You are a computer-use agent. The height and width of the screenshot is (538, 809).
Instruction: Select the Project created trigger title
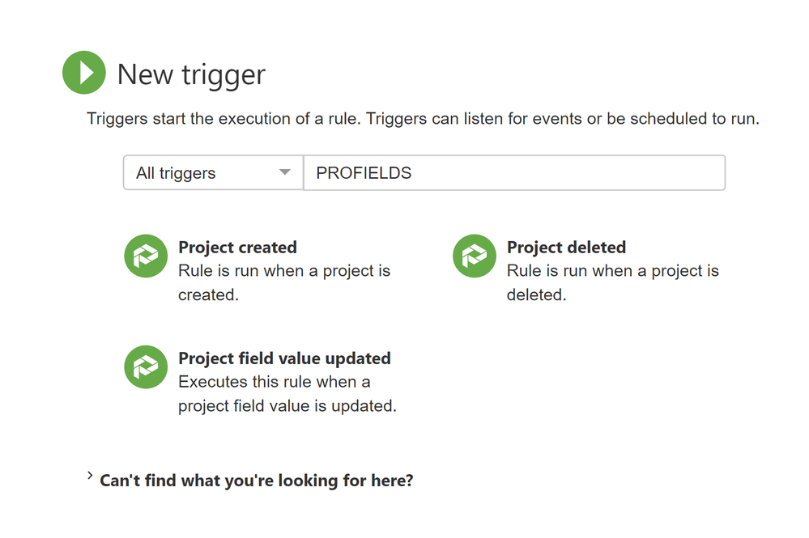pyautogui.click(x=237, y=248)
